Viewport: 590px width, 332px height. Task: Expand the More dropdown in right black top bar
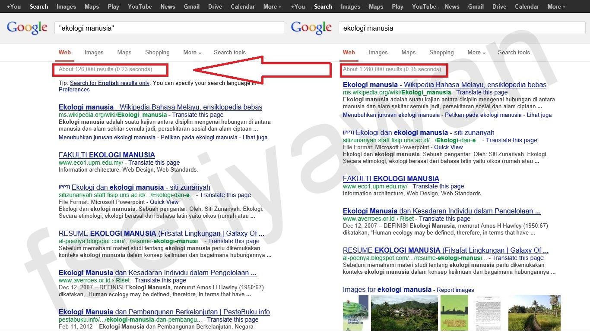(x=556, y=6)
